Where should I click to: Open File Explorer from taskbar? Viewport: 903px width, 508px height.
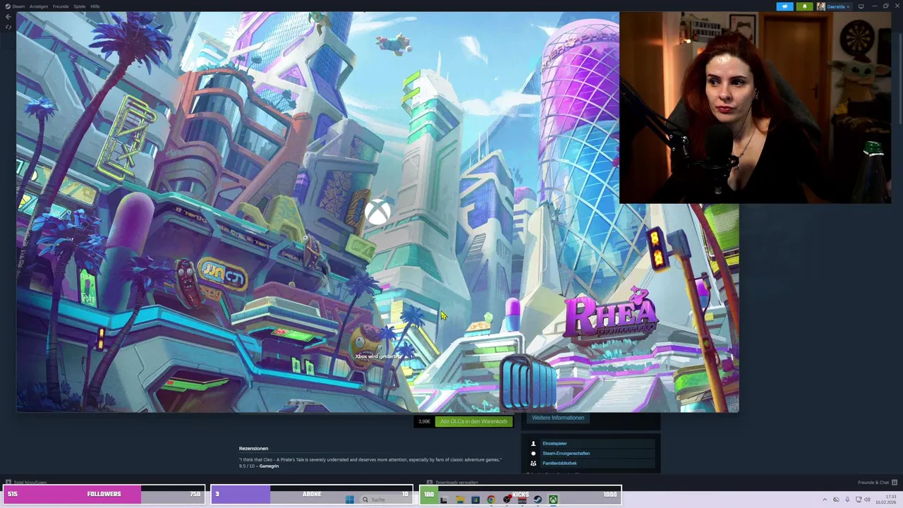(x=460, y=500)
